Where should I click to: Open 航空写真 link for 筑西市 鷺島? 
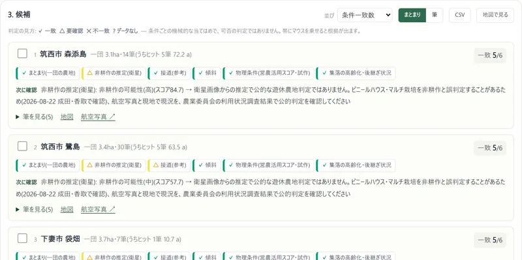coord(99,209)
